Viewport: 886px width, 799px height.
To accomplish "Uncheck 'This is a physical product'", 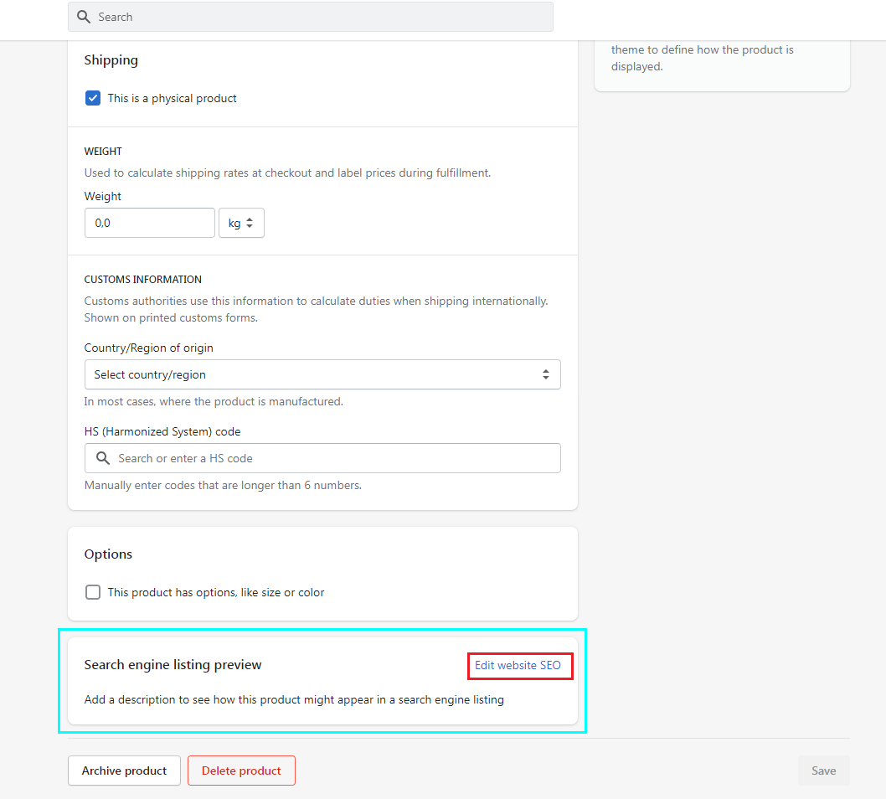I will [x=93, y=98].
